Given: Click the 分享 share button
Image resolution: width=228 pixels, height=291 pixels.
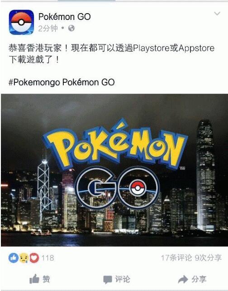Looking at the screenshot, I should coord(192,279).
